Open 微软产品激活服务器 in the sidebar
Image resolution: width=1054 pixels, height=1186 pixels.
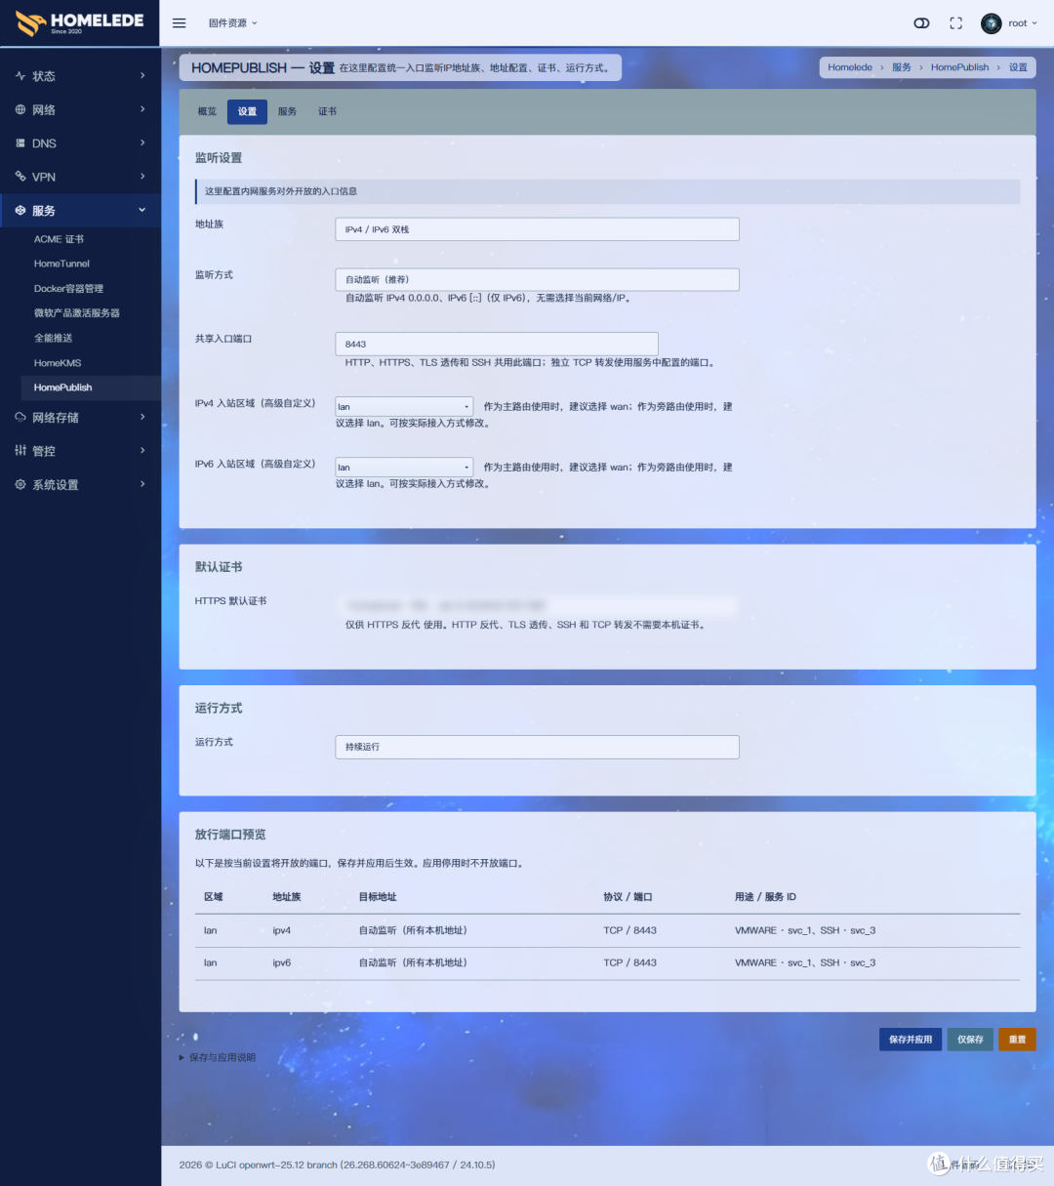click(x=77, y=313)
